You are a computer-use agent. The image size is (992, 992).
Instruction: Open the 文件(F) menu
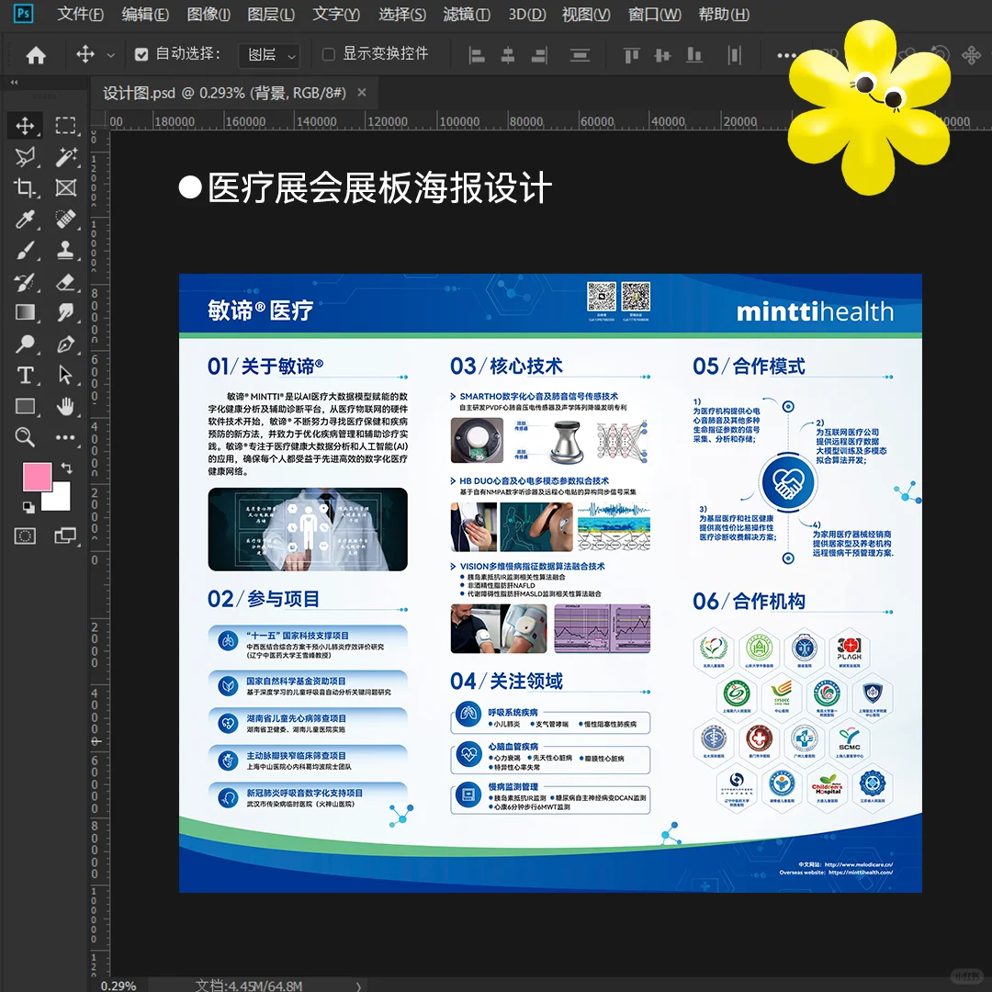tap(80, 14)
